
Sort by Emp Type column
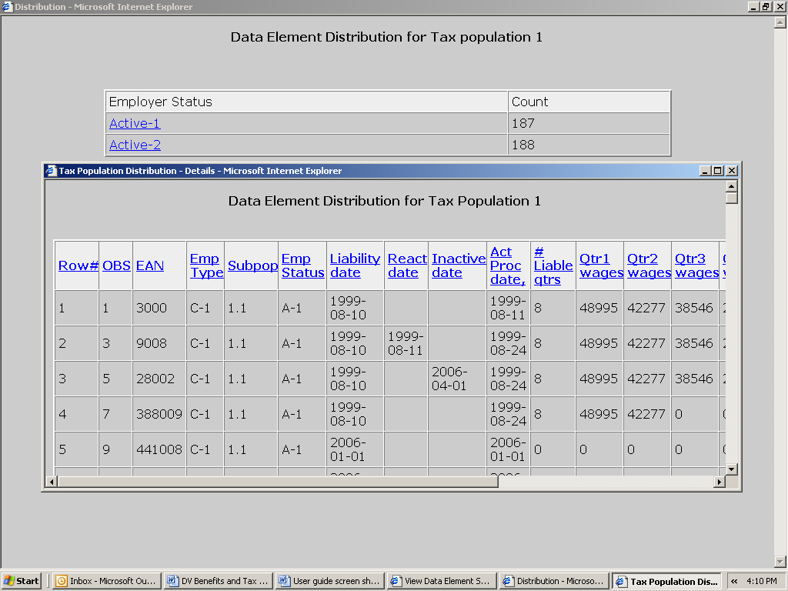(x=205, y=265)
